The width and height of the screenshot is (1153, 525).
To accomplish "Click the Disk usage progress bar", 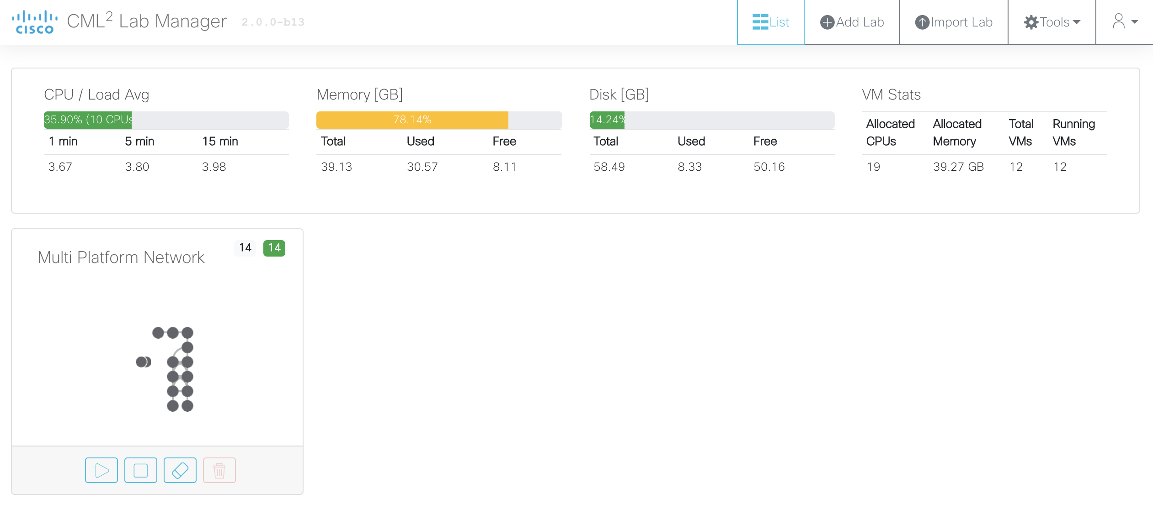I will click(x=712, y=120).
